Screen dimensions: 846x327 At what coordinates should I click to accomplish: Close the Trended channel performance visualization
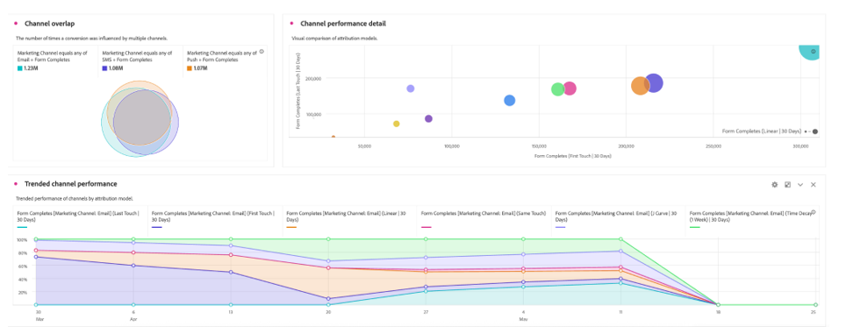pos(813,185)
